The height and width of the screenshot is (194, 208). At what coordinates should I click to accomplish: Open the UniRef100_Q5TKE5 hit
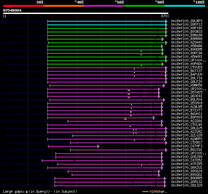click(187, 93)
